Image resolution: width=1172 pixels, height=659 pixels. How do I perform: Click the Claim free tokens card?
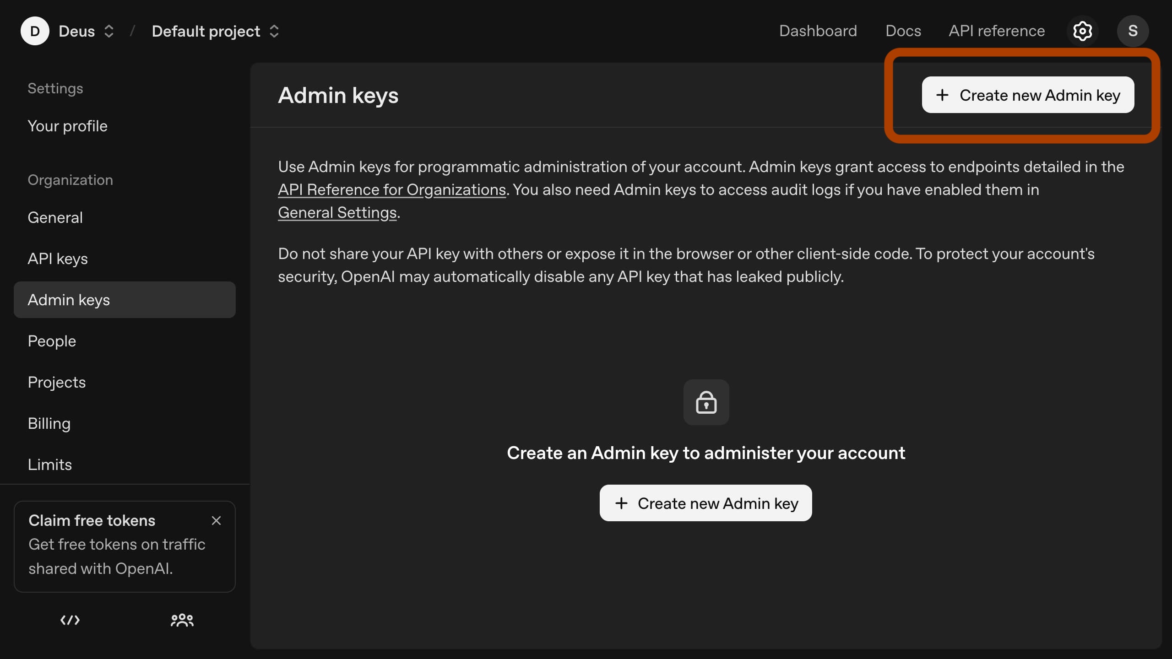pyautogui.click(x=117, y=556)
